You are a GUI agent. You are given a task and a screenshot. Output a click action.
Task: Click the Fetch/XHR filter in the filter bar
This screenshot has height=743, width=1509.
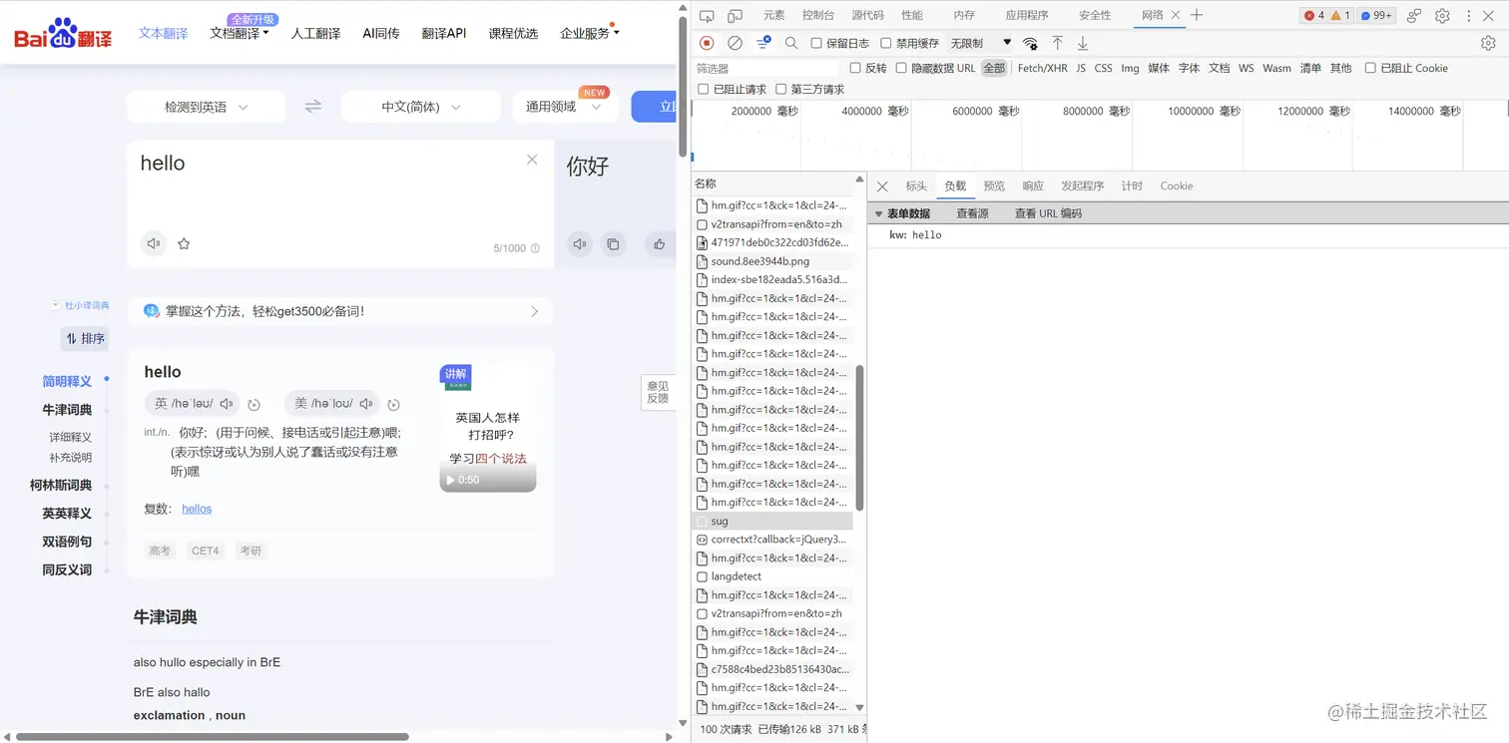tap(1042, 68)
